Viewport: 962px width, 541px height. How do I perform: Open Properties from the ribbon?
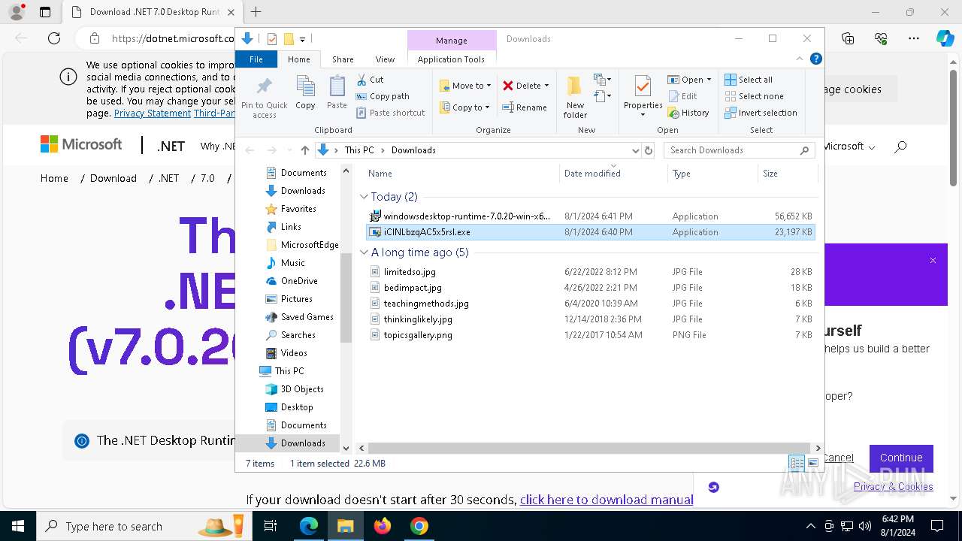tap(643, 96)
